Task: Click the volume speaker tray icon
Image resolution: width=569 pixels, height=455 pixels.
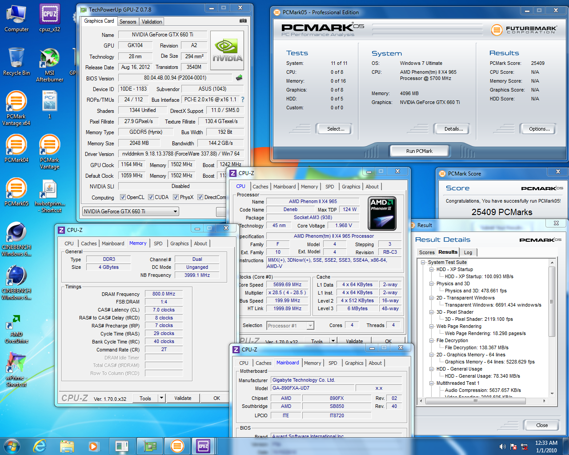Action: [503, 447]
